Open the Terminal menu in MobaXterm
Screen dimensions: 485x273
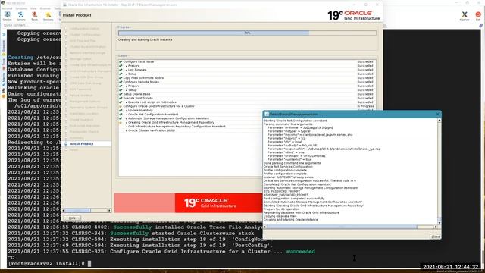tap(7, 8)
